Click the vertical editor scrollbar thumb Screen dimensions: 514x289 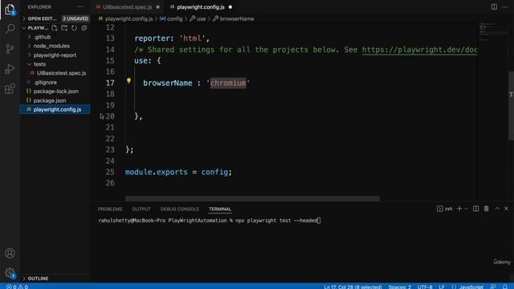[x=511, y=106]
